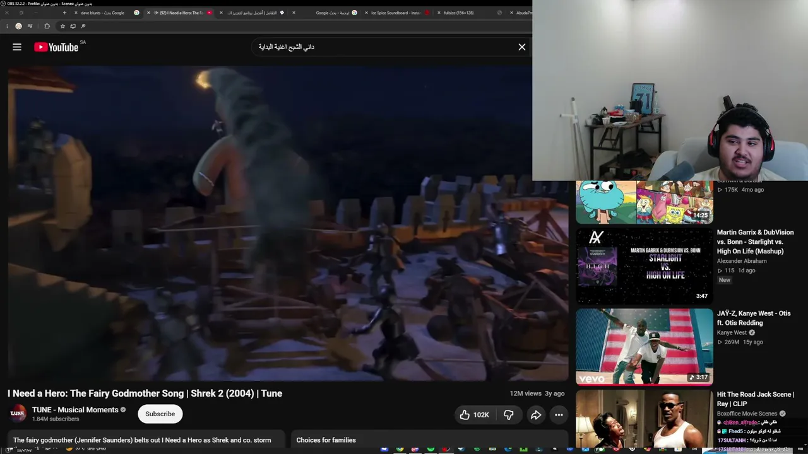Close the Ice Spice Soundboard tab
The height and width of the screenshot is (454, 808).
(x=366, y=13)
